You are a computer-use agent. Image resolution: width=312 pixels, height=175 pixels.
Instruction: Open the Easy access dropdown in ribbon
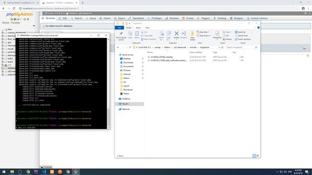click(x=204, y=35)
